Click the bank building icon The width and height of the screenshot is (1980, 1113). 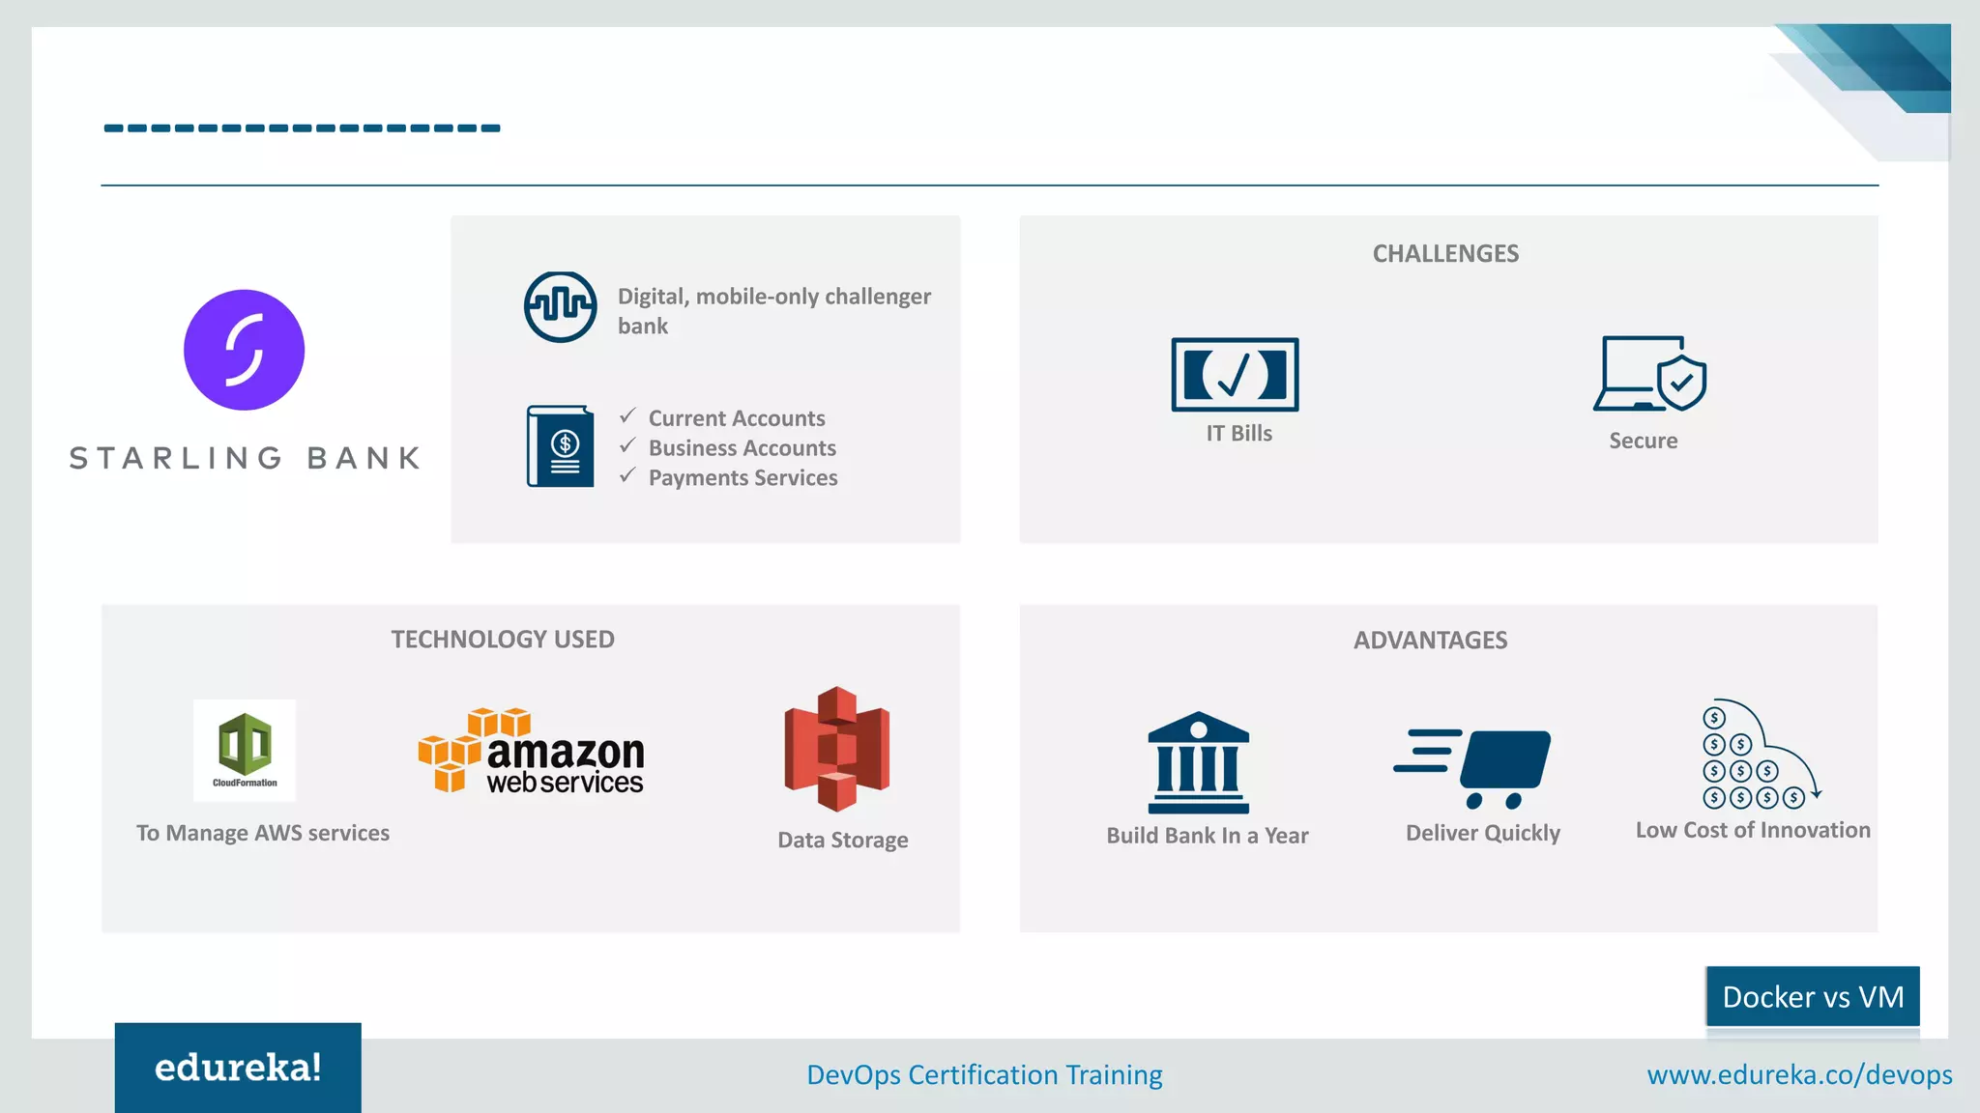click(x=1199, y=763)
